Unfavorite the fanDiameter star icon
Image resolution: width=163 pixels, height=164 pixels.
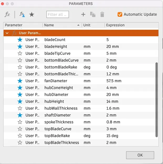pos(20,81)
